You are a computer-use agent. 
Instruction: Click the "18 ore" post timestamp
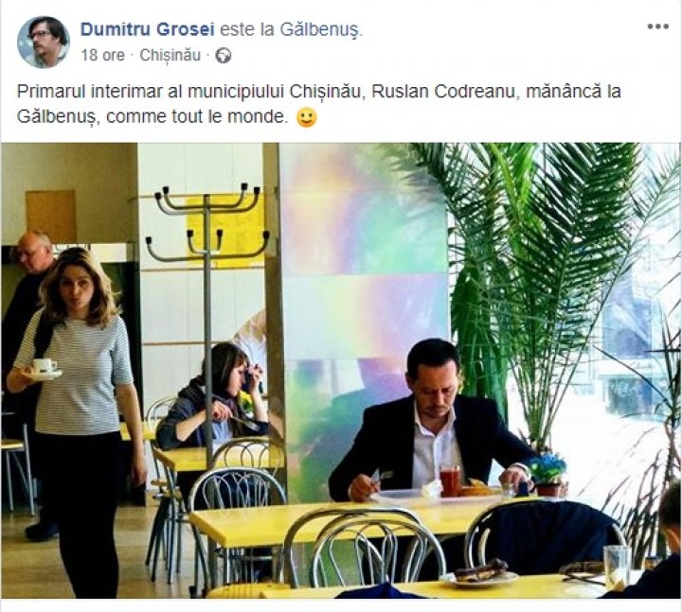click(102, 56)
